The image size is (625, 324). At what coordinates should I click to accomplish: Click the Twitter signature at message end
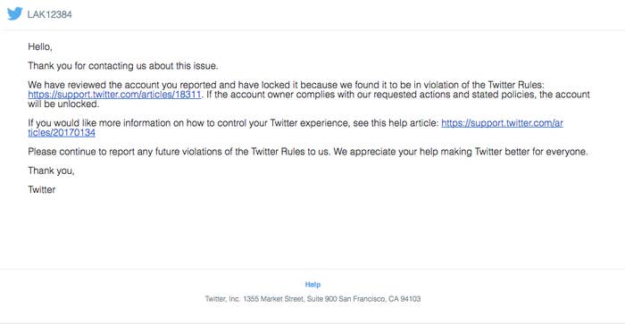pyautogui.click(x=41, y=190)
